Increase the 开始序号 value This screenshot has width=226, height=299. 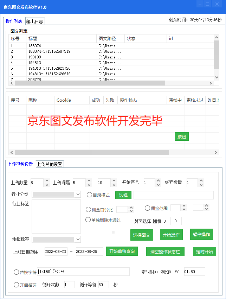[x=158, y=180]
